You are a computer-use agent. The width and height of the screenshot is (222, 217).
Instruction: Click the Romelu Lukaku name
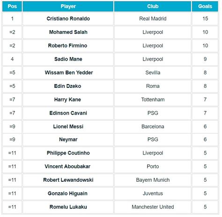[68, 207]
